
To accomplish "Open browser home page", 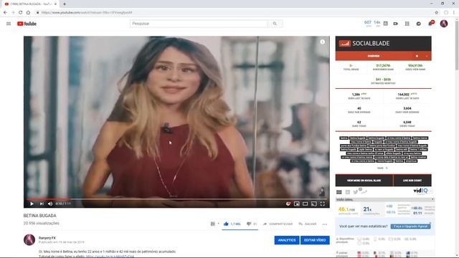I will pyautogui.click(x=28, y=13).
